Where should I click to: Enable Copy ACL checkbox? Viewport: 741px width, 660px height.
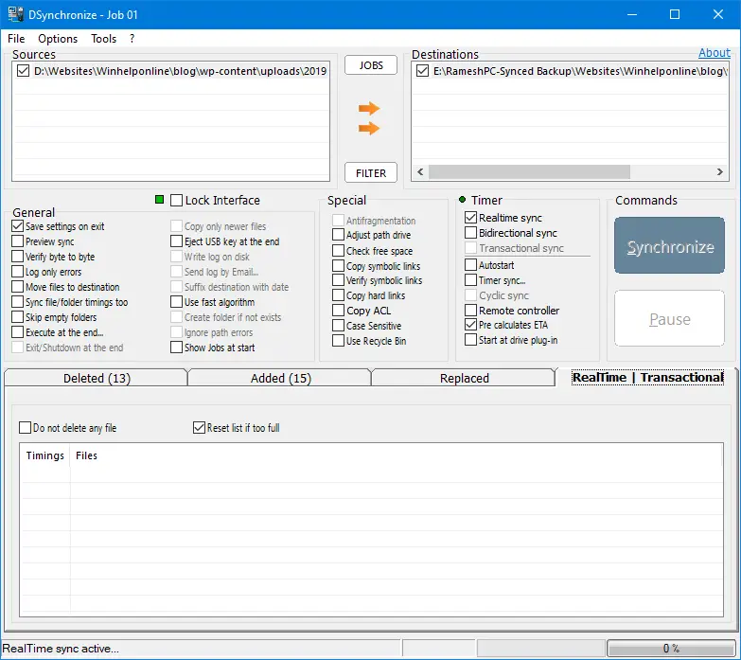coord(338,311)
